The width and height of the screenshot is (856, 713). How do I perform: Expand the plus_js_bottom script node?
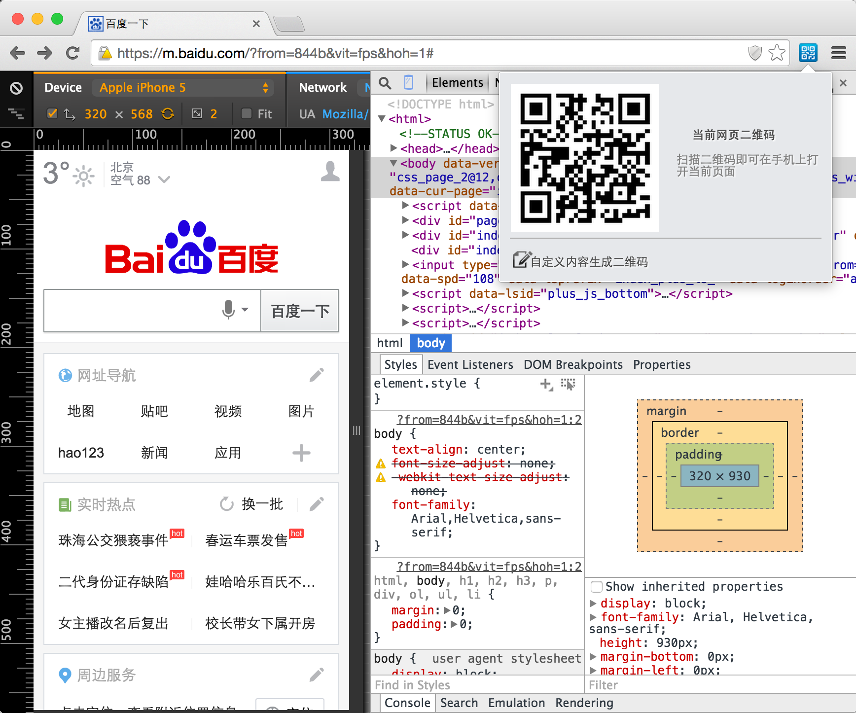point(405,293)
